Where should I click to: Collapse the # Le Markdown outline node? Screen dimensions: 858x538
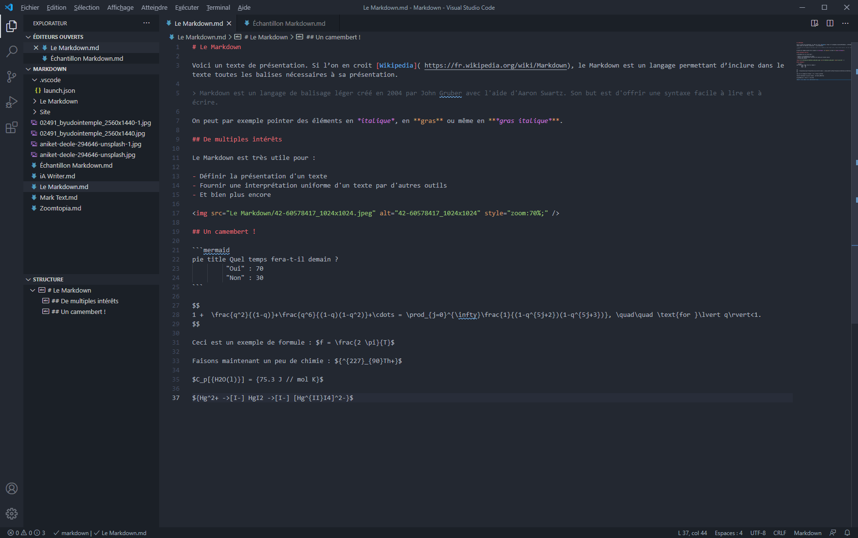33,290
